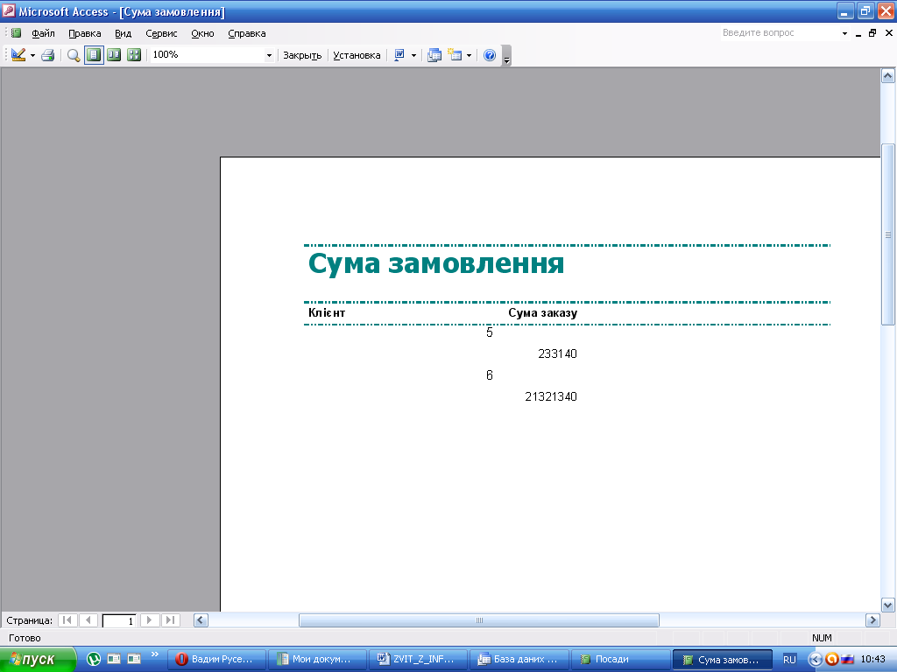The width and height of the screenshot is (897, 672).
Task: Open toolbar options arrow at toolbar end
Action: coord(506,56)
